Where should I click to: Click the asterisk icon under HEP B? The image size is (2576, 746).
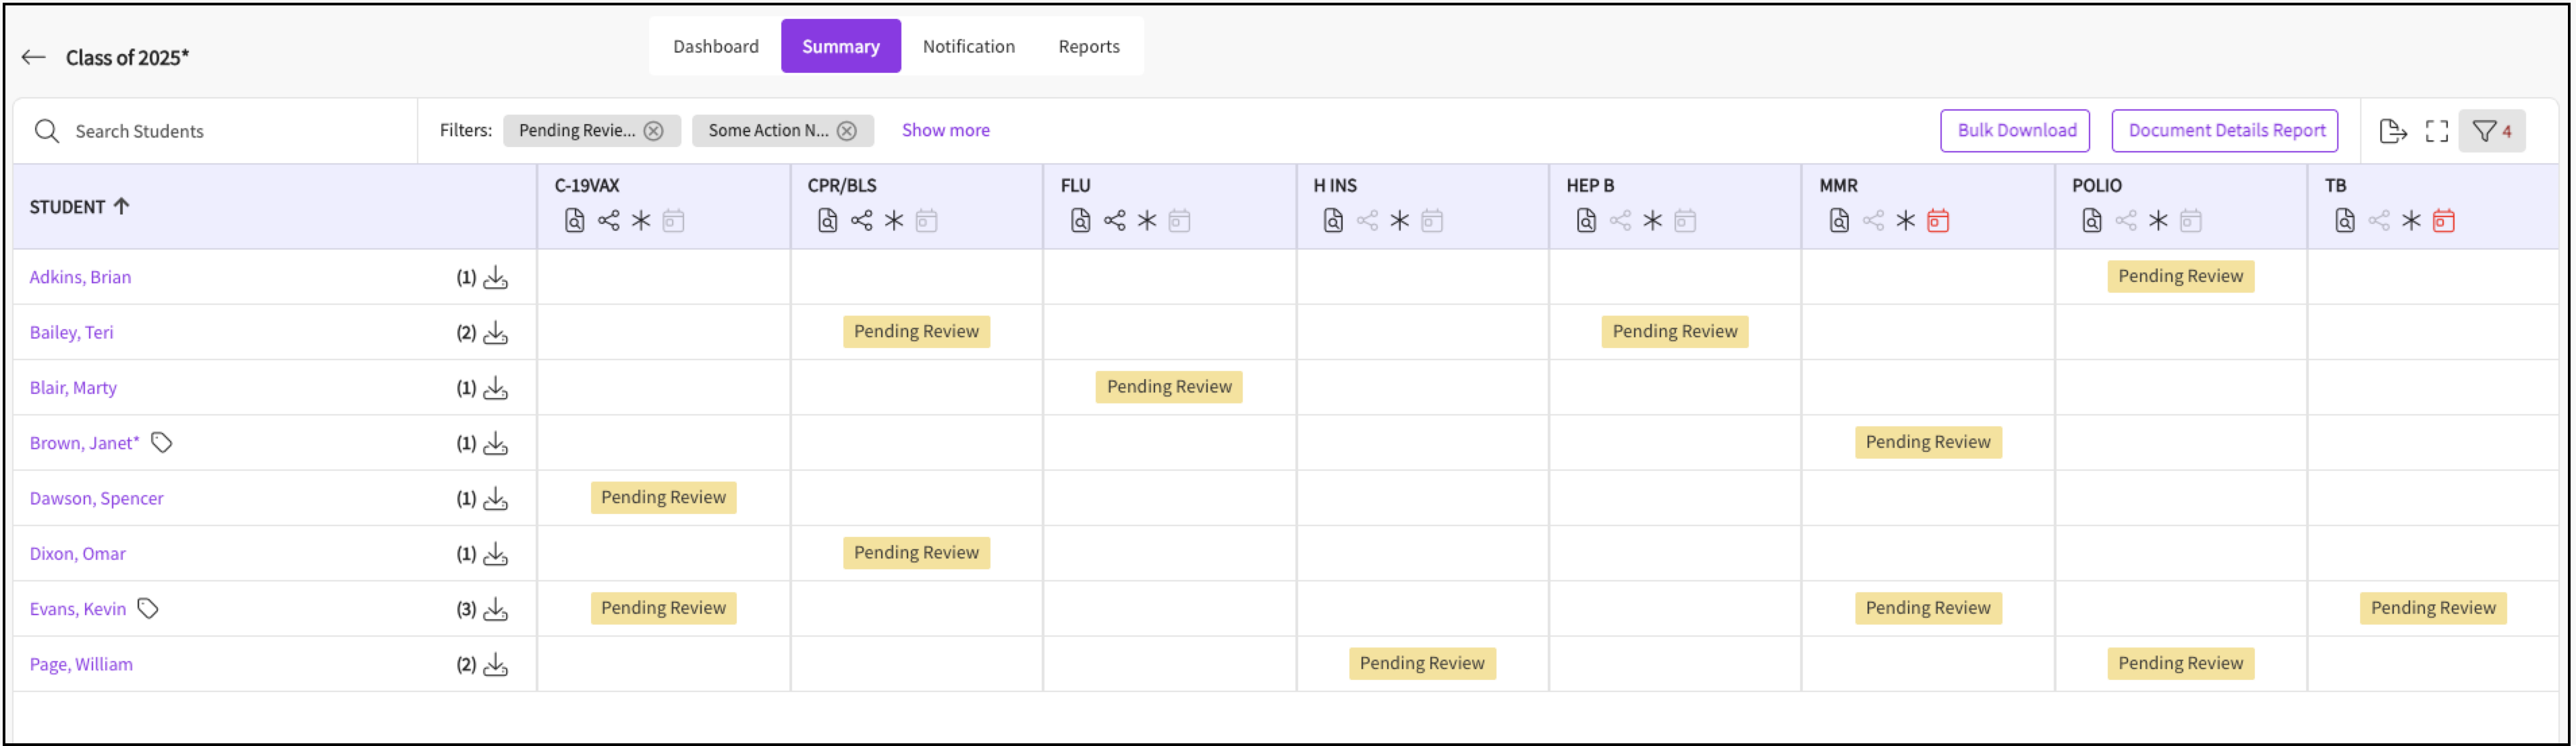1652,221
